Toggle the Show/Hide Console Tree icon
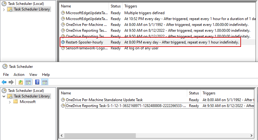The image size is (258, 140). pyautogui.click(x=28, y=82)
